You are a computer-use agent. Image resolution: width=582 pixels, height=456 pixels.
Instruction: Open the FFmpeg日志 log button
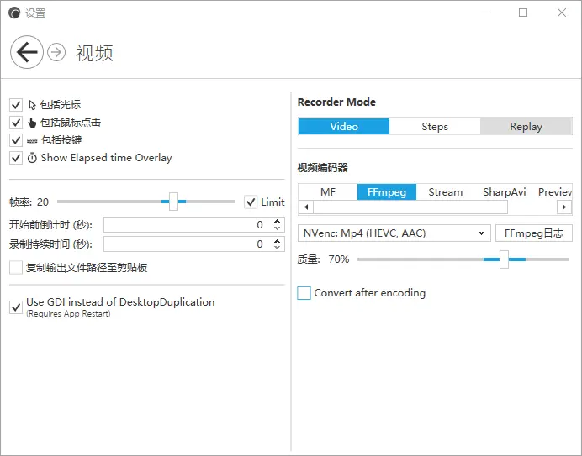[534, 233]
